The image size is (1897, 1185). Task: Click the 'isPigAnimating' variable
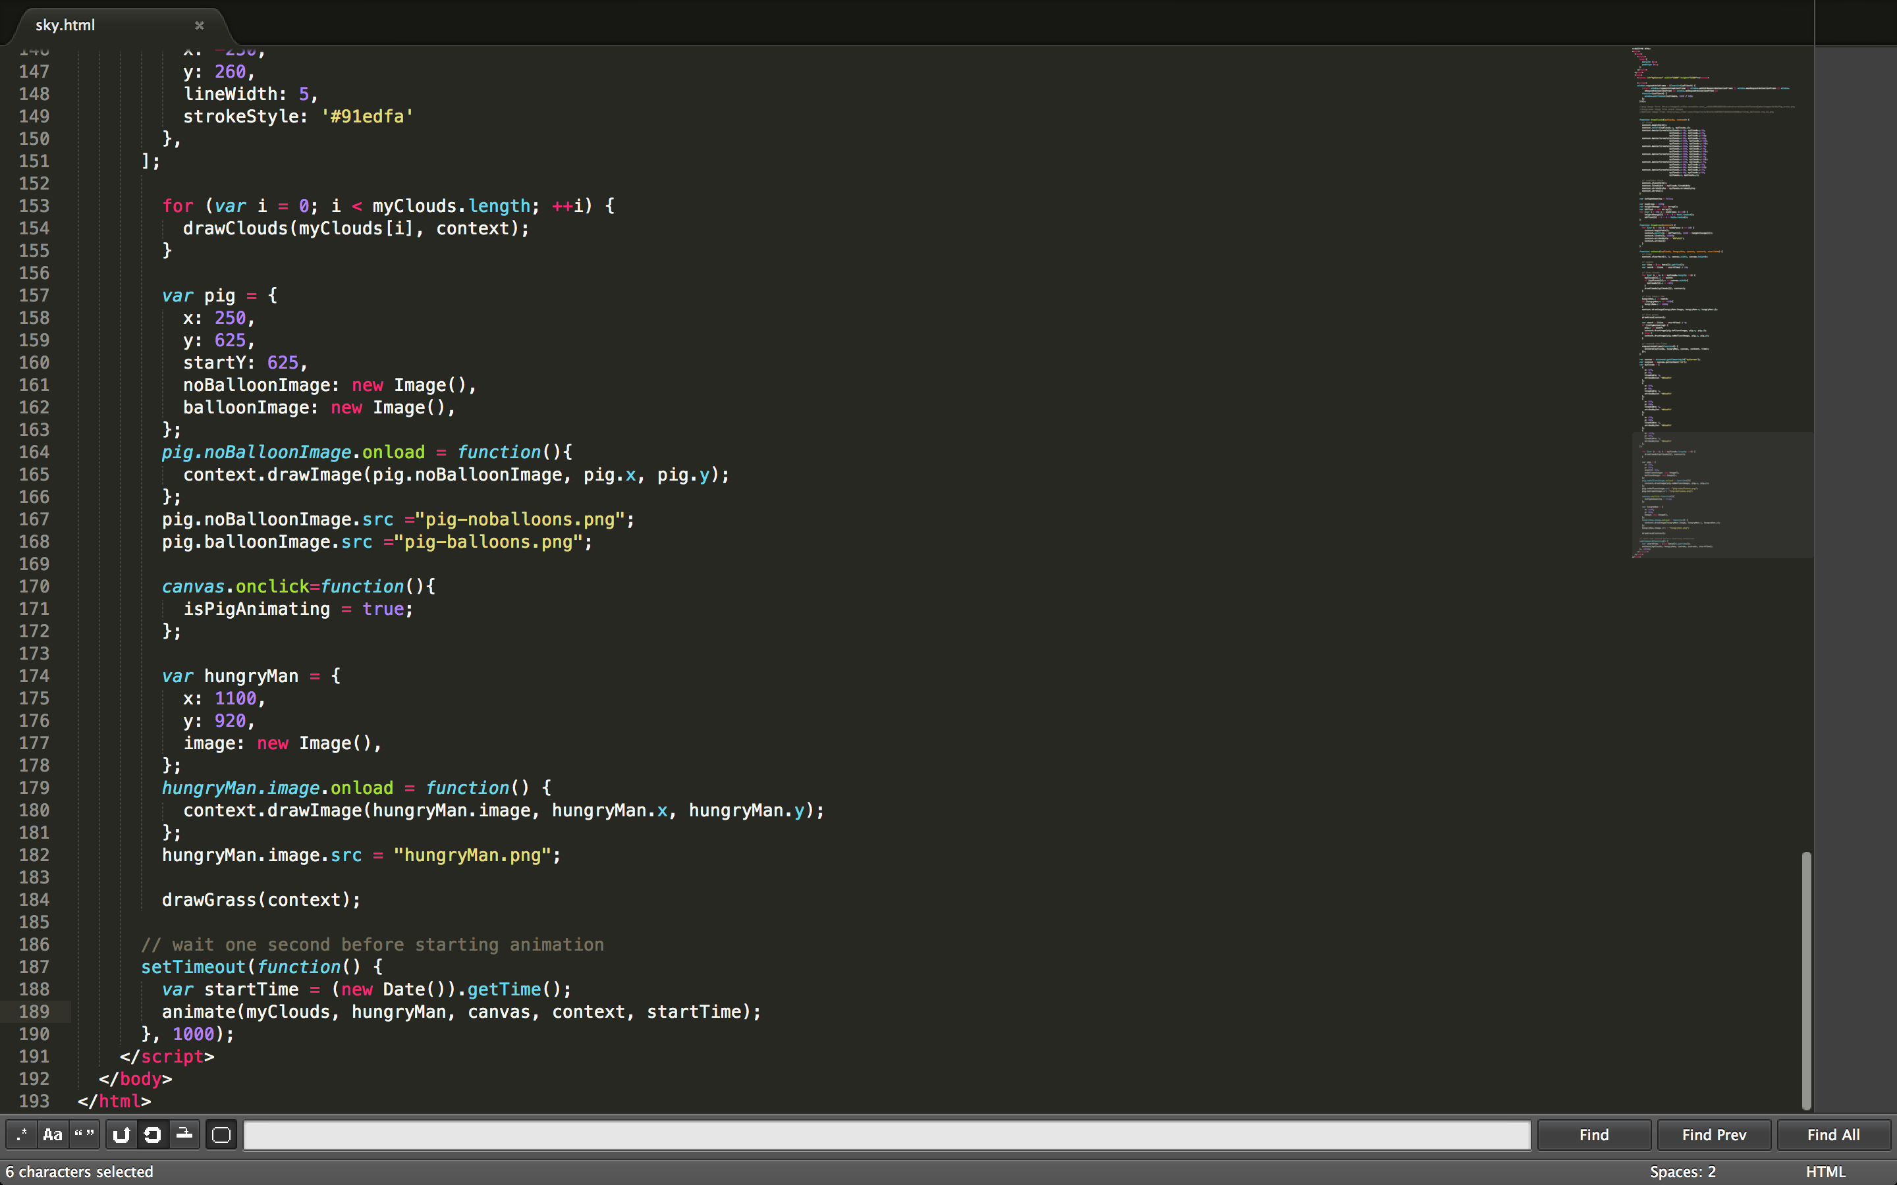pos(256,608)
